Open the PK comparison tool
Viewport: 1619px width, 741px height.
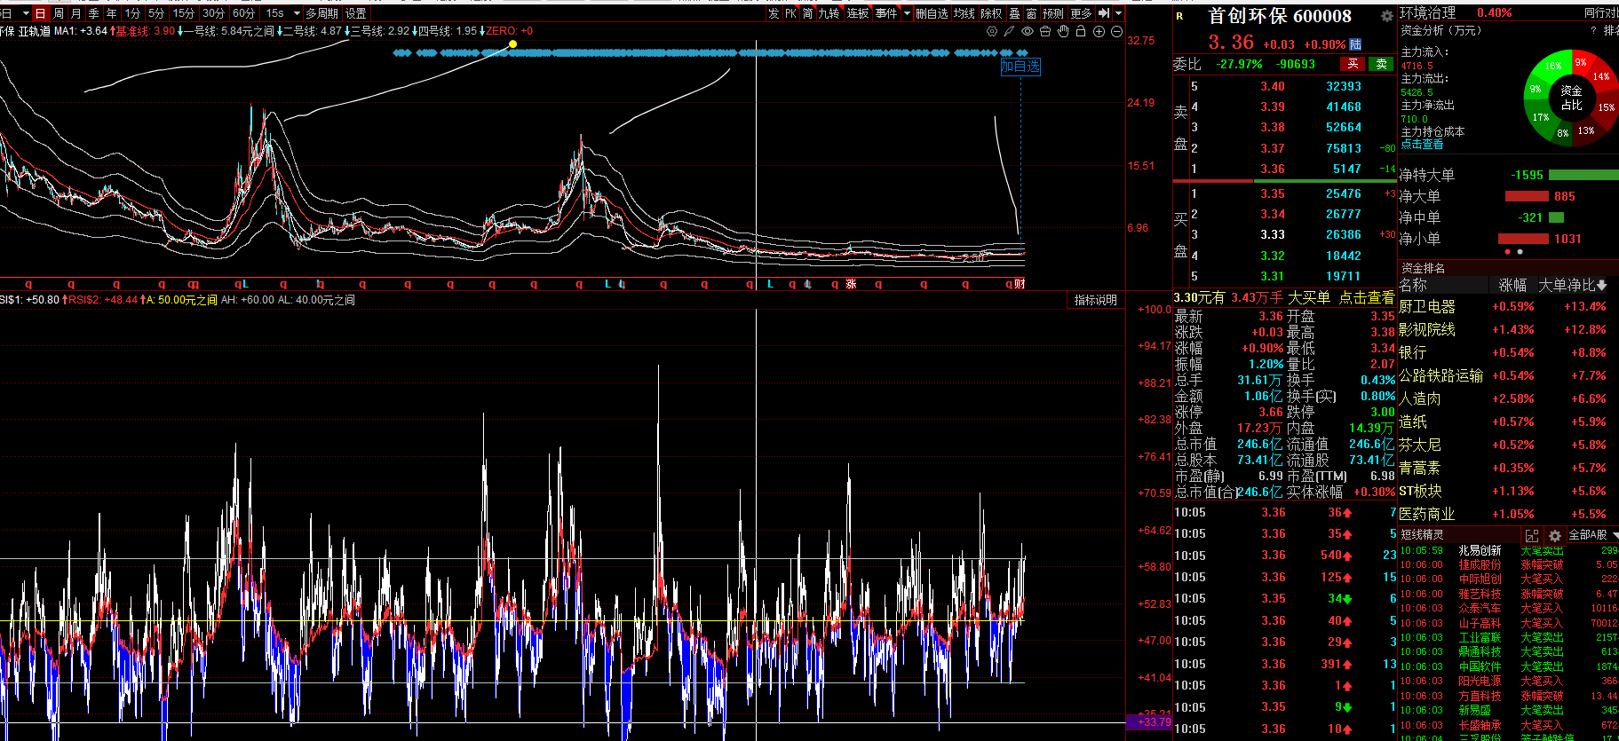click(x=790, y=13)
